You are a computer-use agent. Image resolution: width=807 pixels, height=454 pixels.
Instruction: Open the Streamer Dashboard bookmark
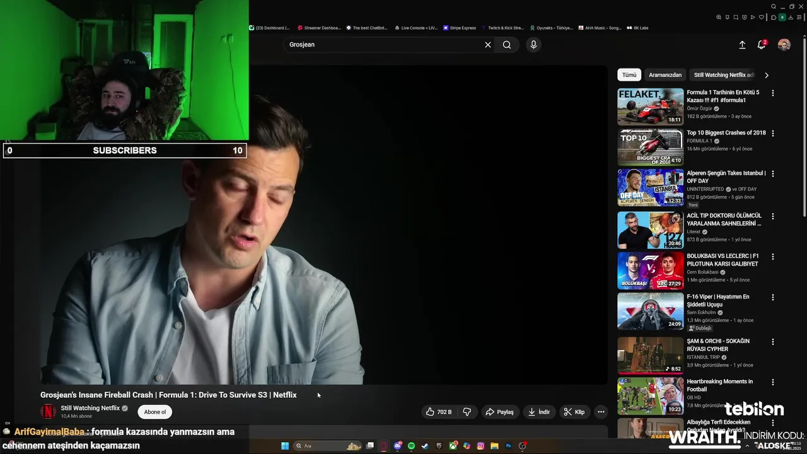319,28
